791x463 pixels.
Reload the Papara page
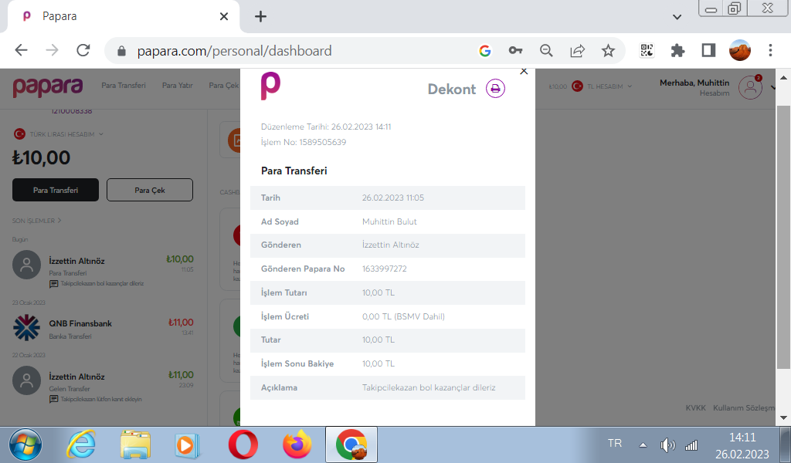click(x=83, y=50)
